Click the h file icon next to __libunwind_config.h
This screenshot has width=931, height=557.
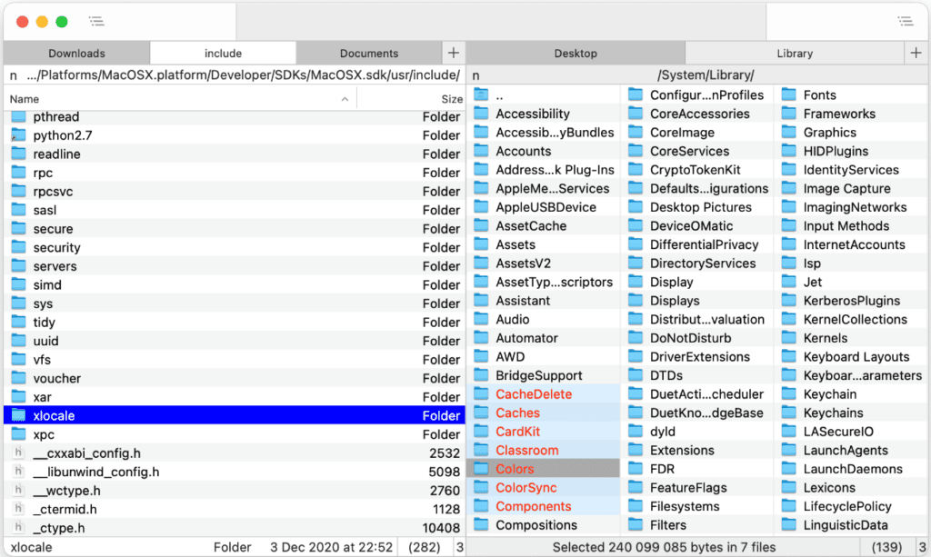18,472
